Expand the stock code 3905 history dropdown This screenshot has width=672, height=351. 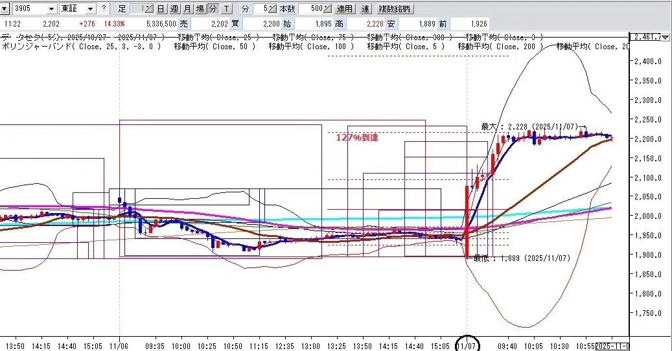(x=51, y=8)
